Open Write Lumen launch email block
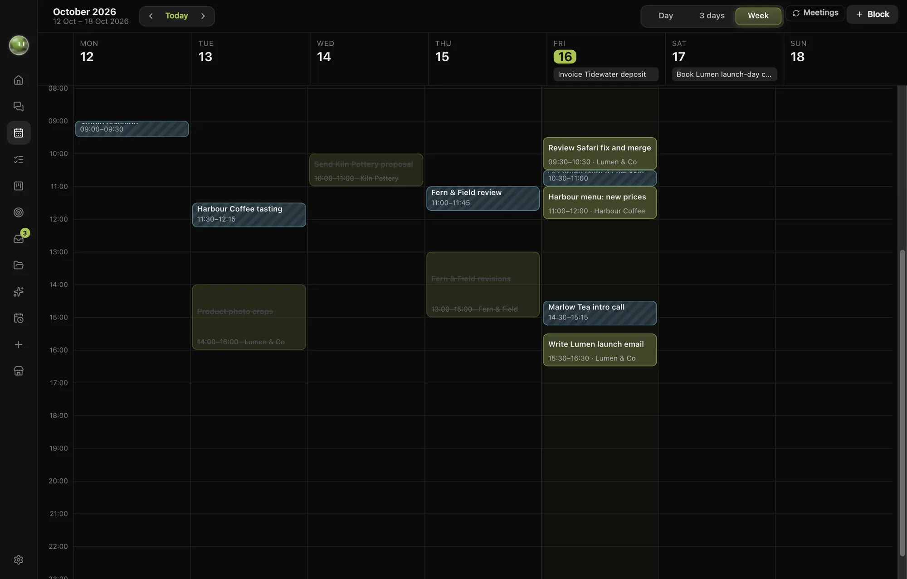This screenshot has height=579, width=907. click(x=600, y=350)
